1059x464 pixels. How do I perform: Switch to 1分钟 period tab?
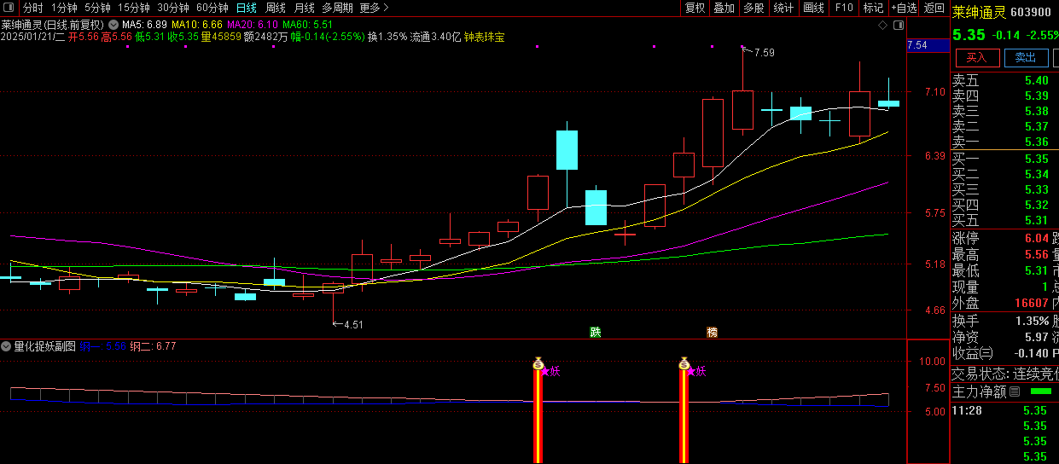point(64,8)
